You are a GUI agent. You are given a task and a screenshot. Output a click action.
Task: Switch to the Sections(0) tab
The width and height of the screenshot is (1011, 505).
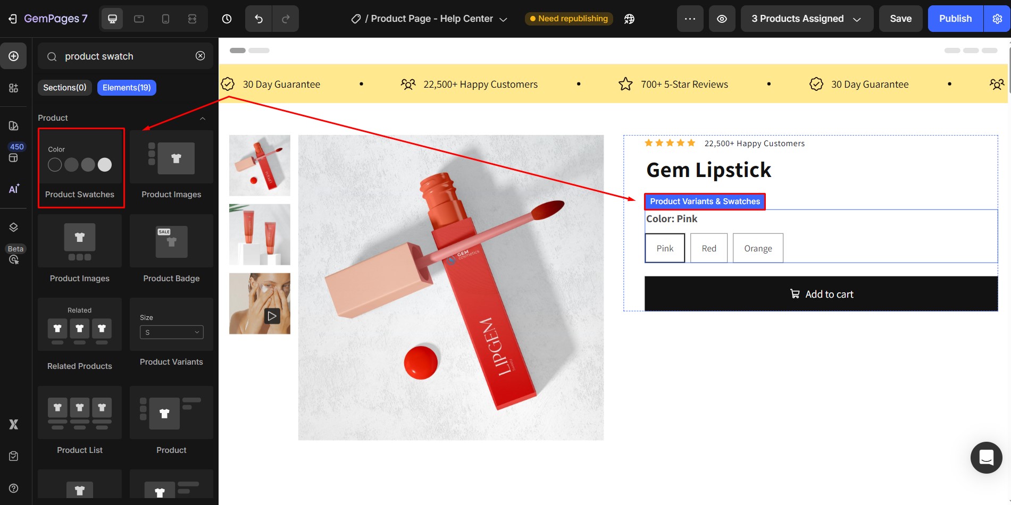[x=64, y=87]
